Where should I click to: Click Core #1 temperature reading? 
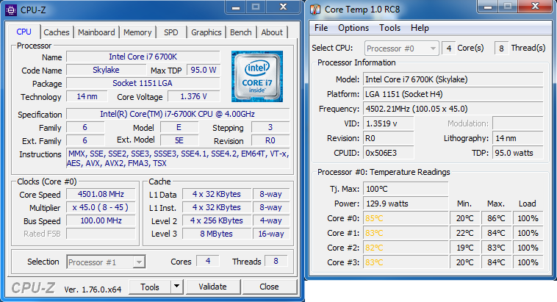[x=406, y=233]
